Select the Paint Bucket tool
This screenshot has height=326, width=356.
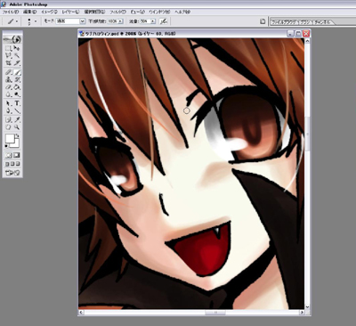(17, 87)
